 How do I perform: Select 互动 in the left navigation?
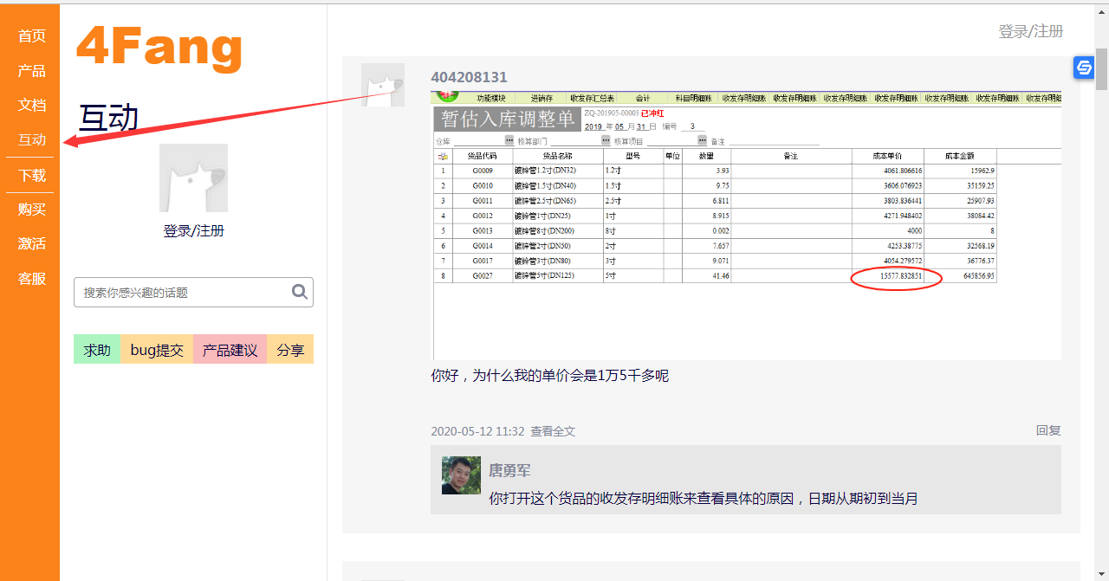coord(32,139)
